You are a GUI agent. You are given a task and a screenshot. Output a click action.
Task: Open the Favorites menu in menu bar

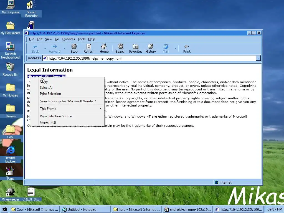(x=68, y=39)
